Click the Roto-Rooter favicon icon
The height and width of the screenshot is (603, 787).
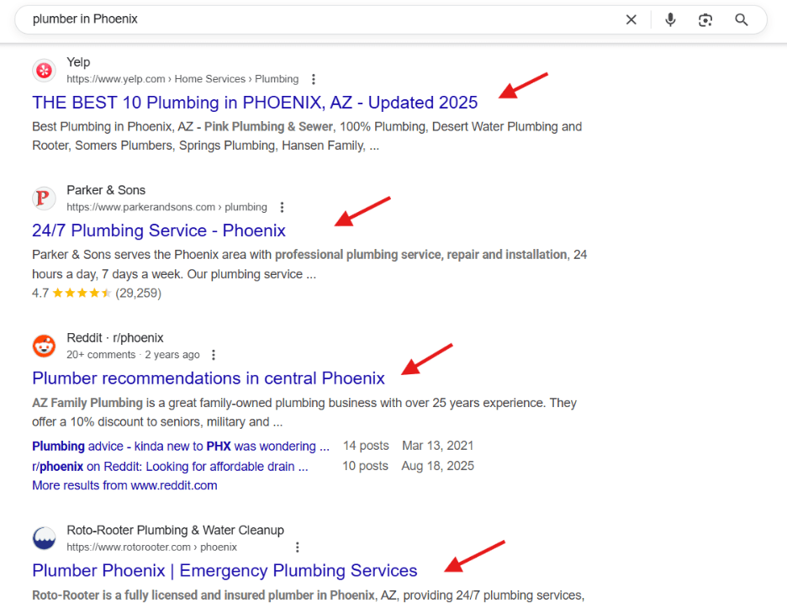(45, 538)
